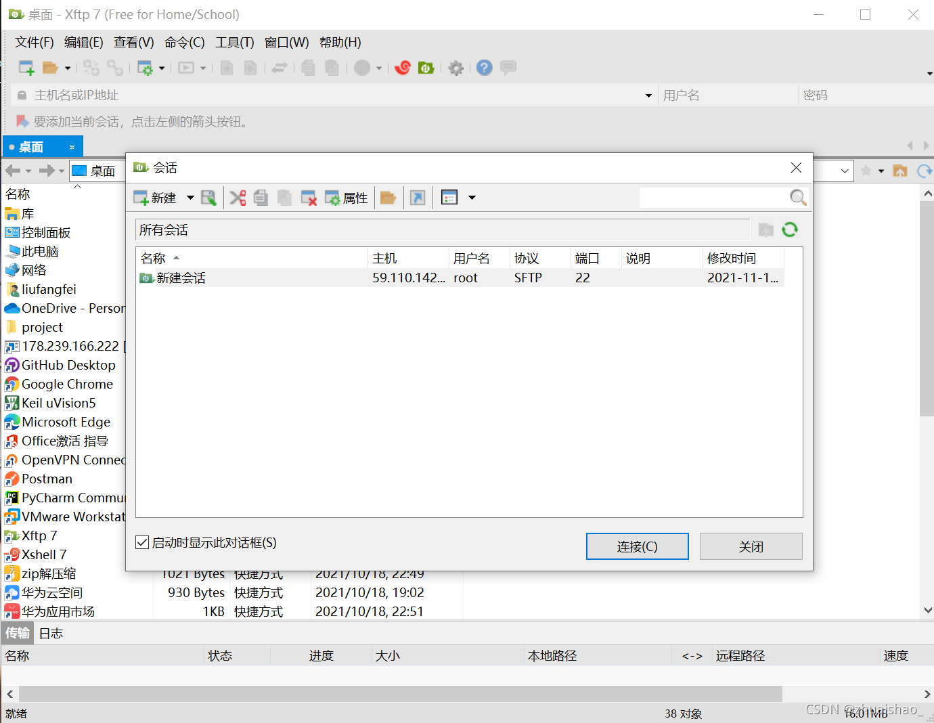Refresh the session list with green arrows

pos(790,229)
